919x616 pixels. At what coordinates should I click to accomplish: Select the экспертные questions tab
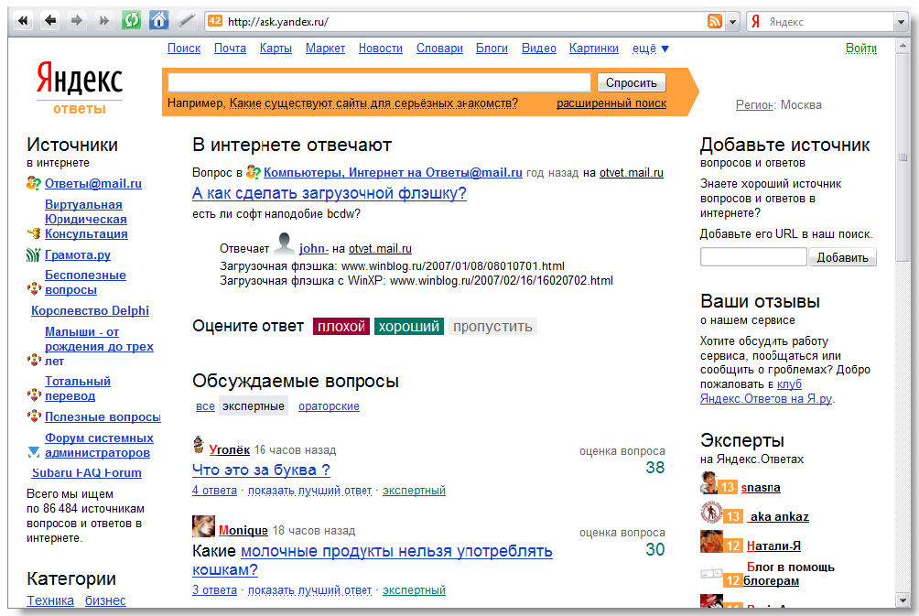pyautogui.click(x=254, y=406)
